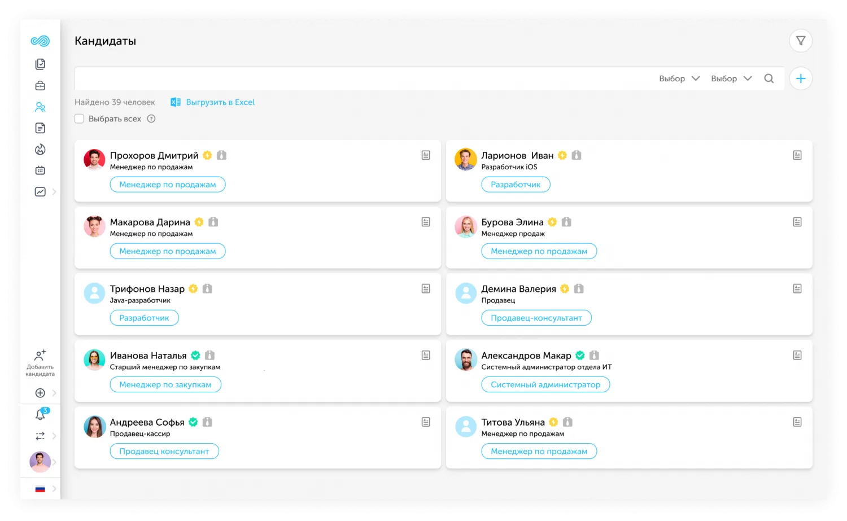Open the first Выбор dropdown
The image size is (847, 521).
(x=679, y=78)
